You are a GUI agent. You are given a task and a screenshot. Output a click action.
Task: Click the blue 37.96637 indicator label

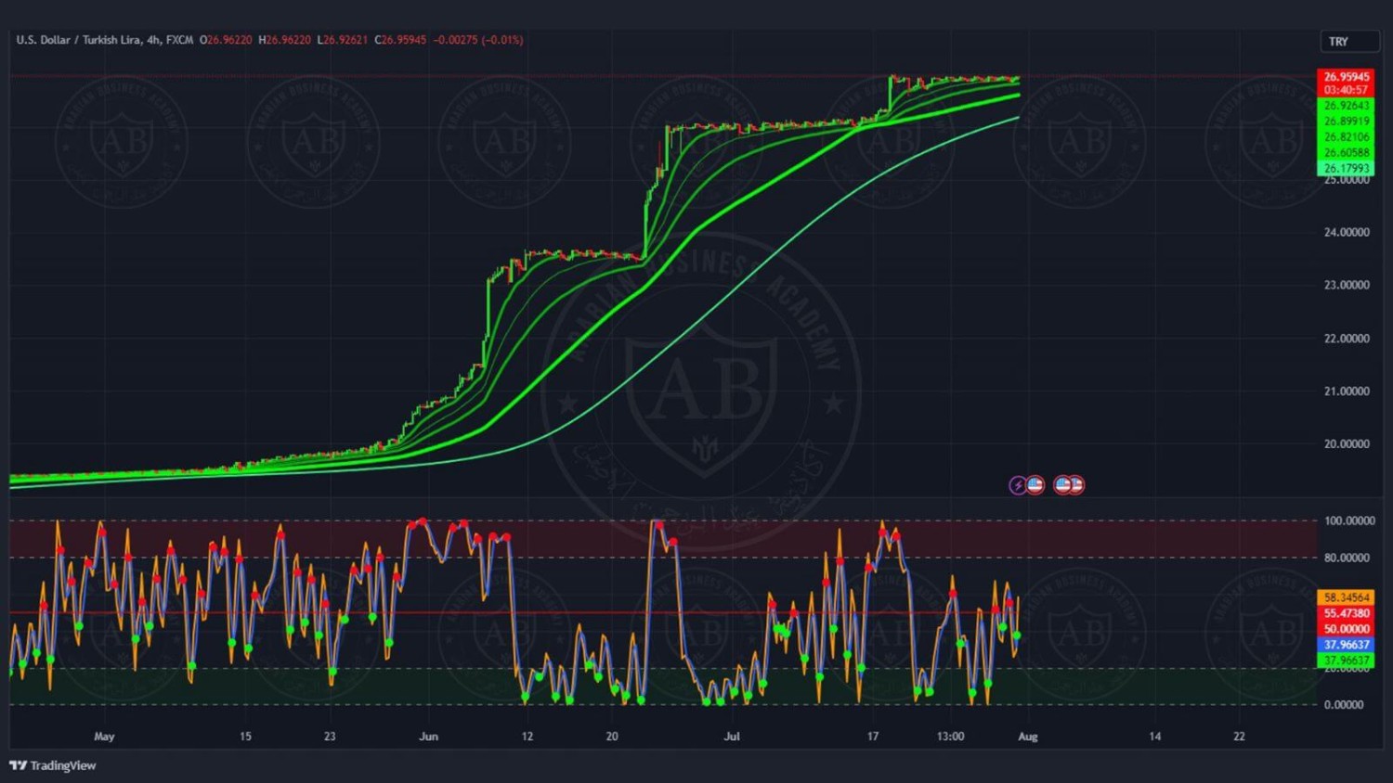click(x=1346, y=645)
